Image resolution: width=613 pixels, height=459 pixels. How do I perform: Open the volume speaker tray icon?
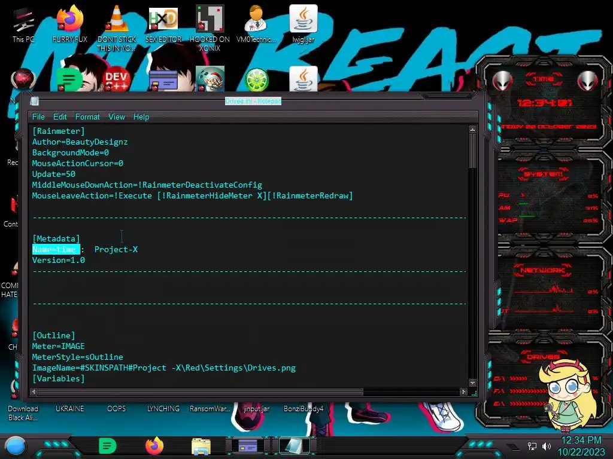pyautogui.click(x=547, y=446)
